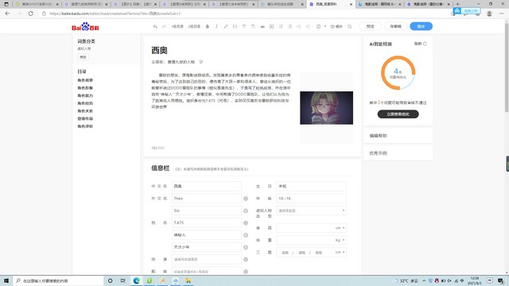Click the circle icon beside the 饰演 field
The height and width of the screenshot is (286, 509).
246,260
